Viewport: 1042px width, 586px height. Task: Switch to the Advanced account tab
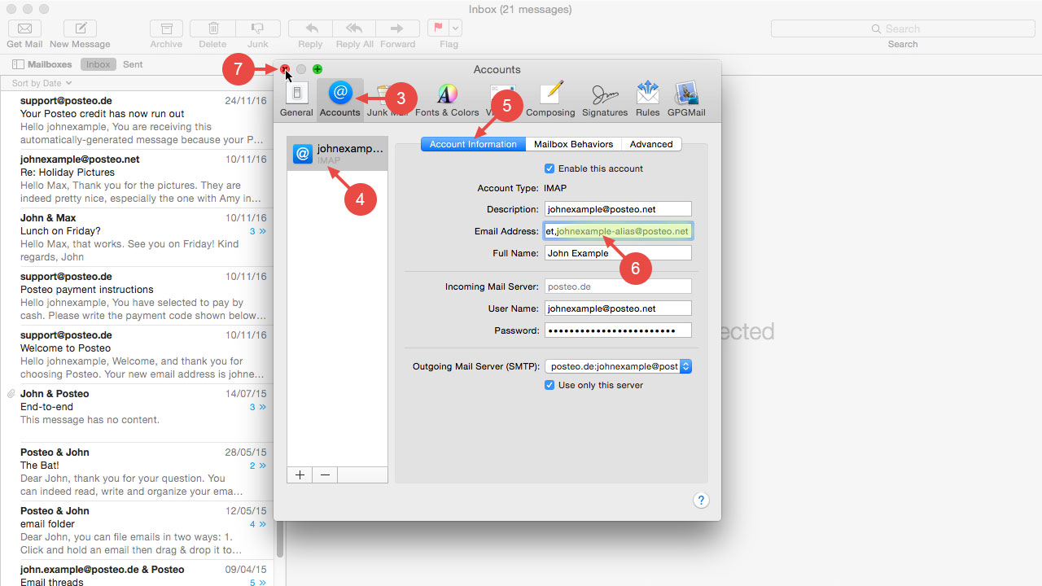651,143
